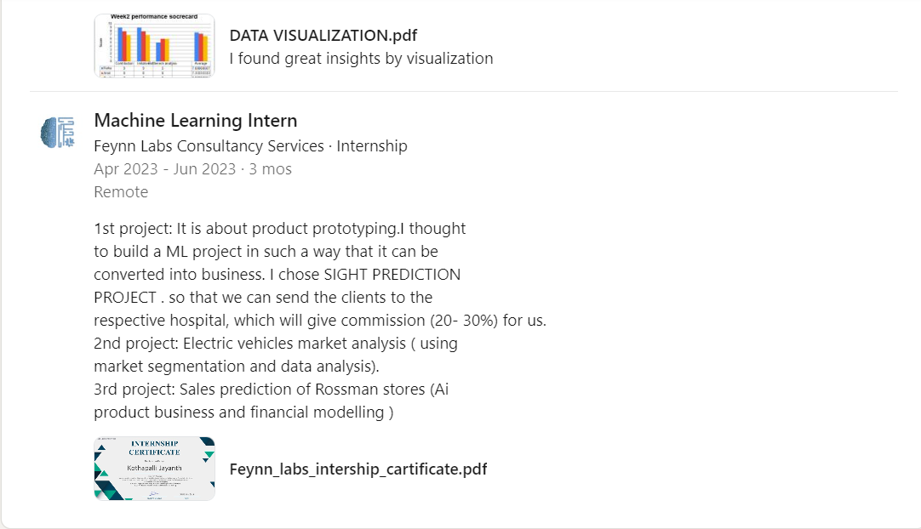The image size is (921, 529).
Task: Click '3rd project: Sales prediction of Rossman' line
Action: pos(271,390)
